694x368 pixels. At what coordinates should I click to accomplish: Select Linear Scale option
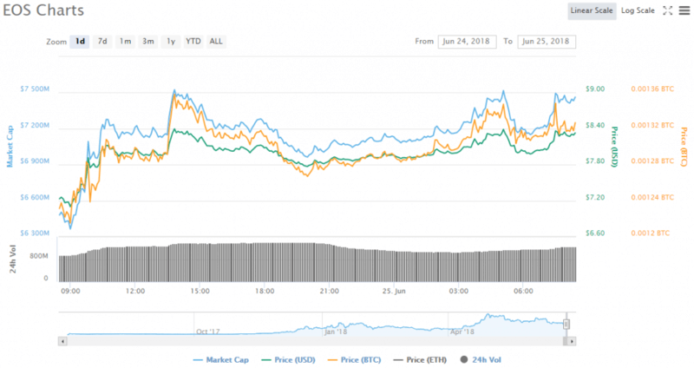pos(592,10)
